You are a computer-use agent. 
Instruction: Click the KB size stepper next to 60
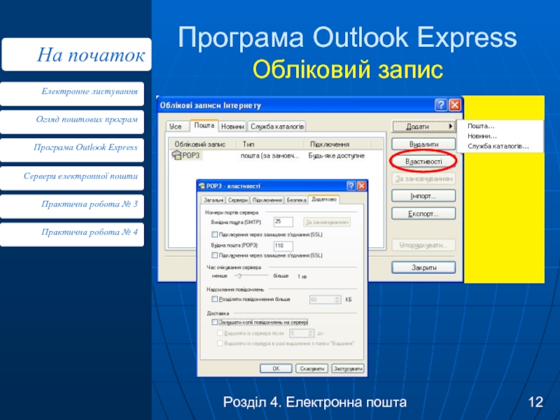point(337,300)
